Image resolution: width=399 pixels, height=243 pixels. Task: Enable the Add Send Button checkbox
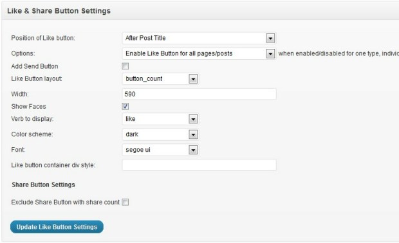[125, 66]
